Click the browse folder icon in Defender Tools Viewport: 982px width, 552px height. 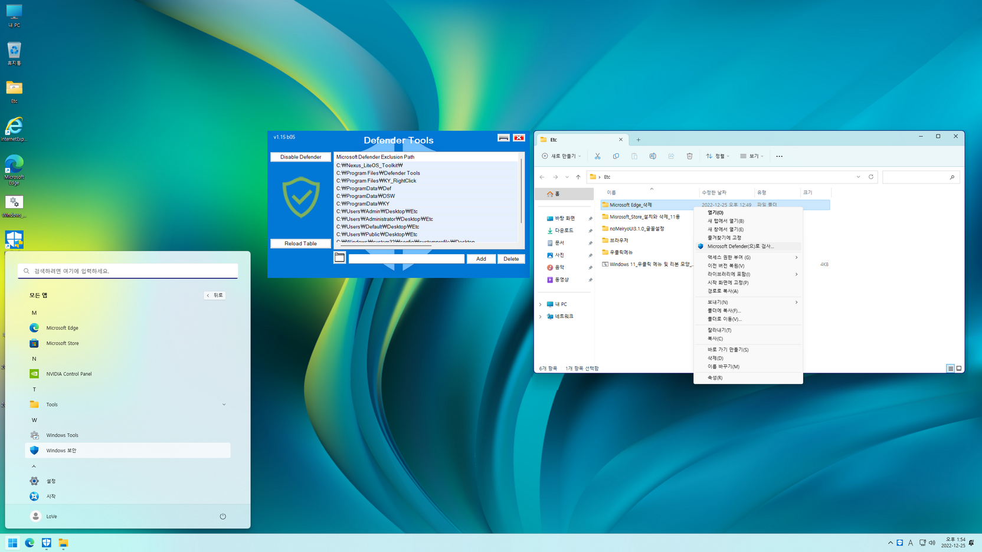click(339, 258)
